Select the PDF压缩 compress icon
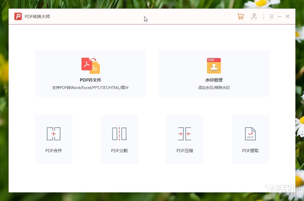 (185, 134)
